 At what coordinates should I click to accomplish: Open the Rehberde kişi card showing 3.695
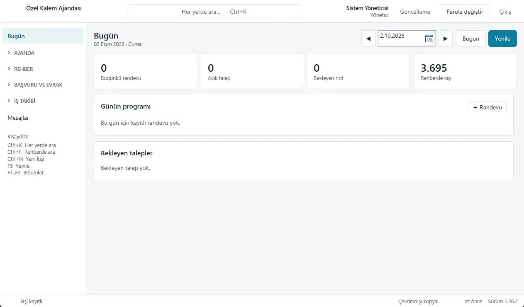pyautogui.click(x=465, y=71)
